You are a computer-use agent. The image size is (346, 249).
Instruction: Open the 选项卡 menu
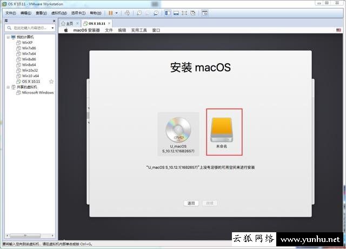[78, 13]
